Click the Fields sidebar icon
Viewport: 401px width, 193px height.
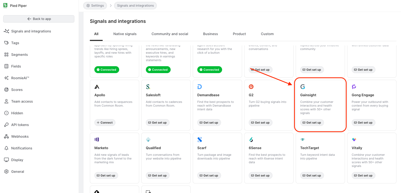click(x=6, y=66)
